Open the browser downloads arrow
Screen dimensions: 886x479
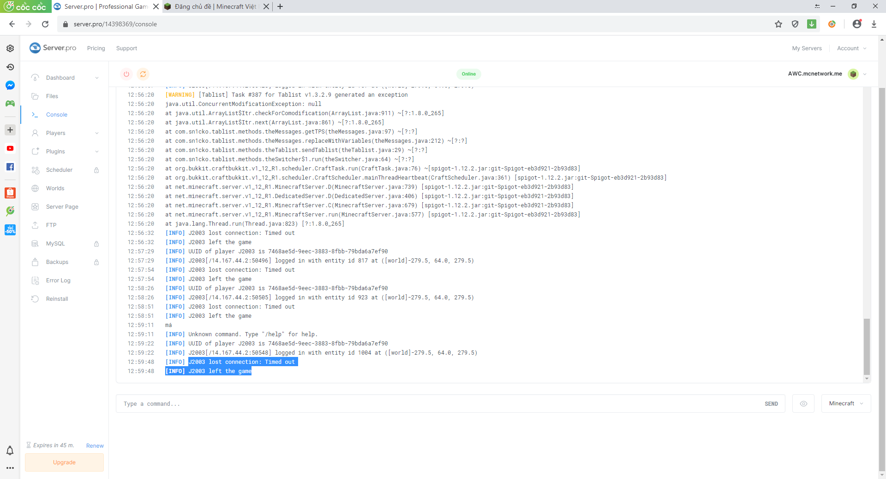coord(874,24)
